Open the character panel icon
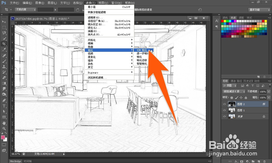Screen dimensions: 272x163 click(217, 21)
